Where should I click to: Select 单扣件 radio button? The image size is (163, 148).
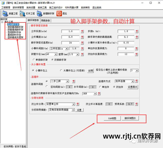point(100,87)
